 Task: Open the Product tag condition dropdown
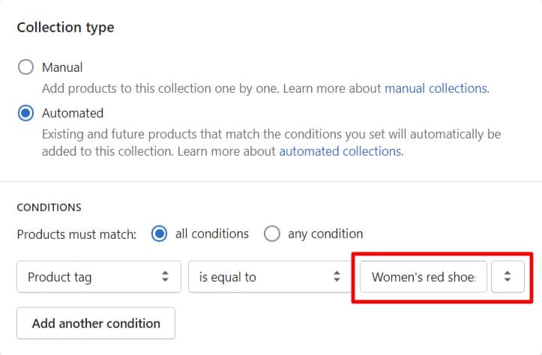[x=98, y=277]
